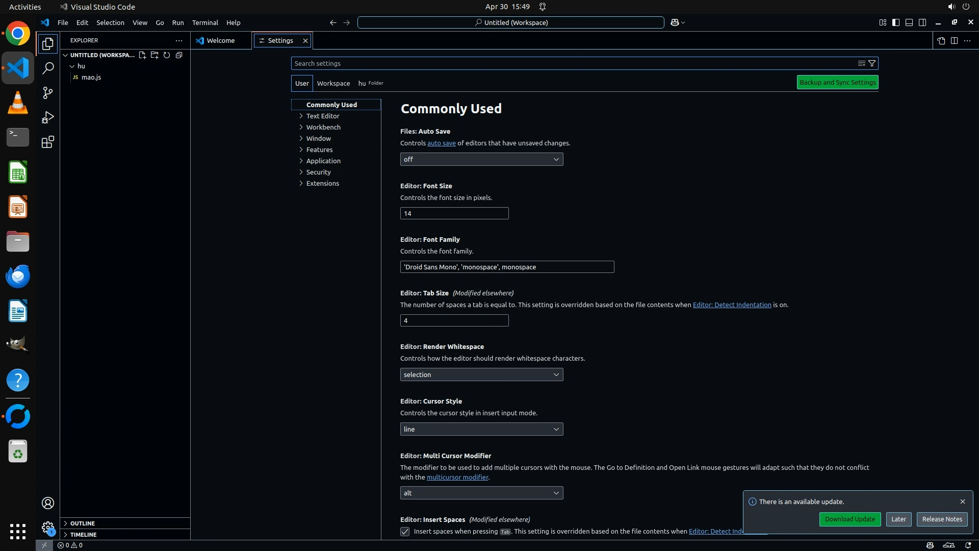The height and width of the screenshot is (551, 979).
Task: Open Settings JSON file icon
Action: (941, 40)
